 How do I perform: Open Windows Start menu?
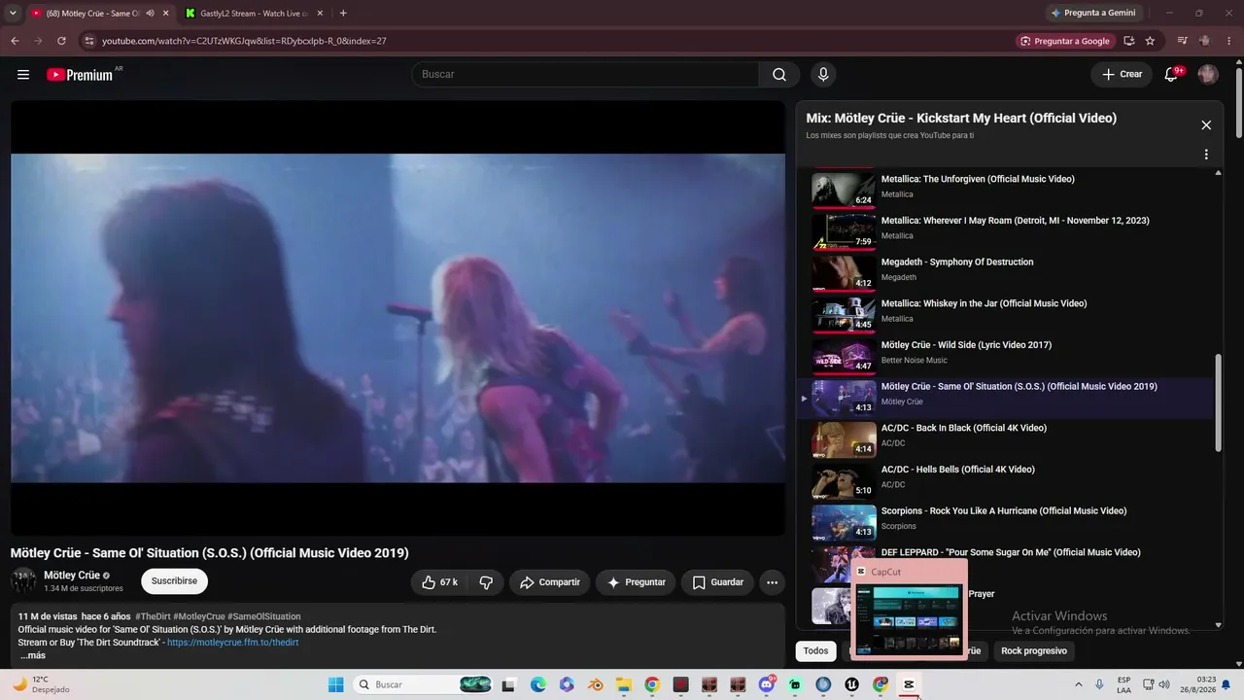click(336, 684)
